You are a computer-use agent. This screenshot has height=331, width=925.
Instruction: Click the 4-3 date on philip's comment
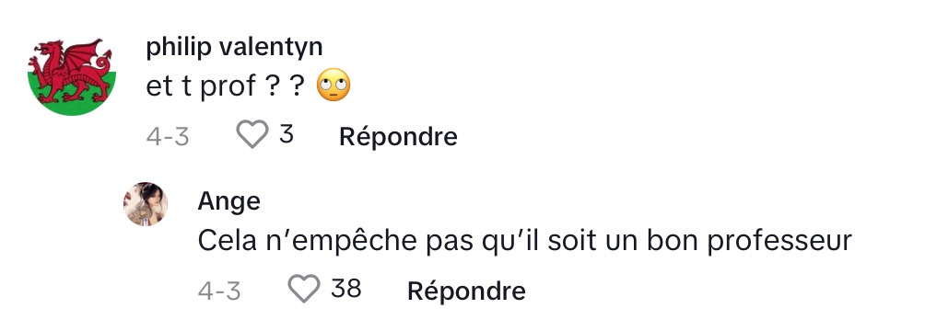point(168,137)
